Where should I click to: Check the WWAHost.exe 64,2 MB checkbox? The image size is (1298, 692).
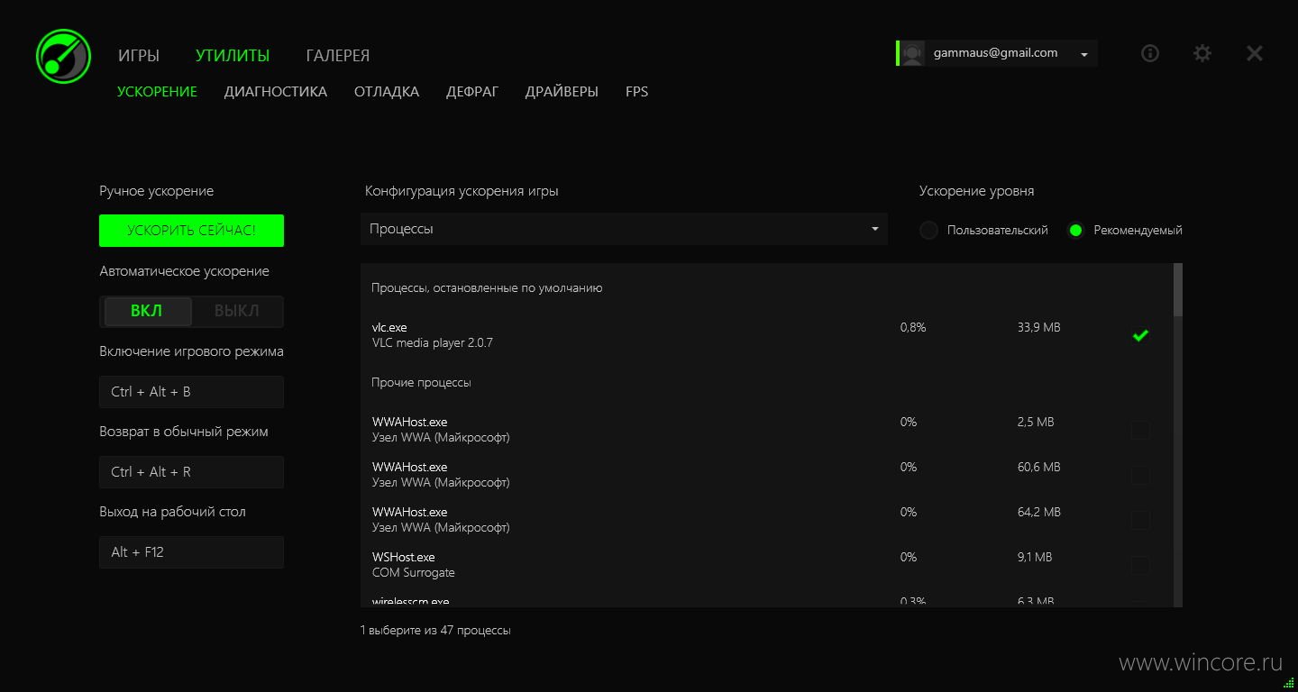tap(1140, 520)
